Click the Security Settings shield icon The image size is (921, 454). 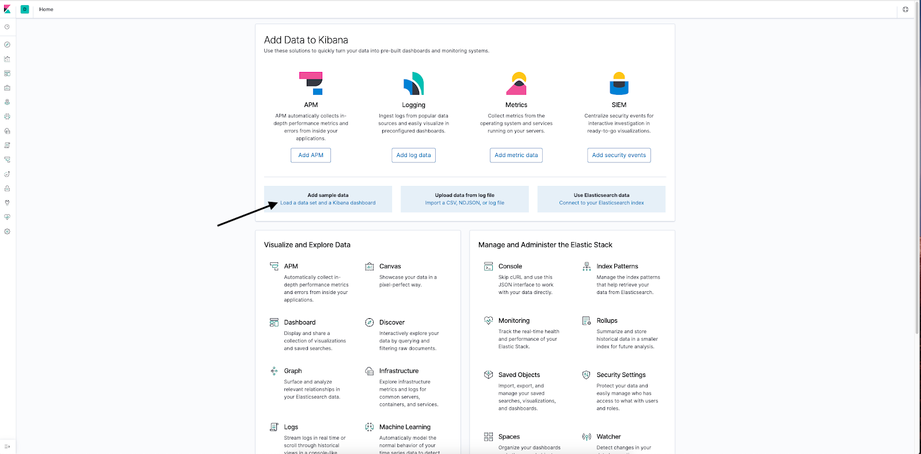pyautogui.click(x=587, y=375)
